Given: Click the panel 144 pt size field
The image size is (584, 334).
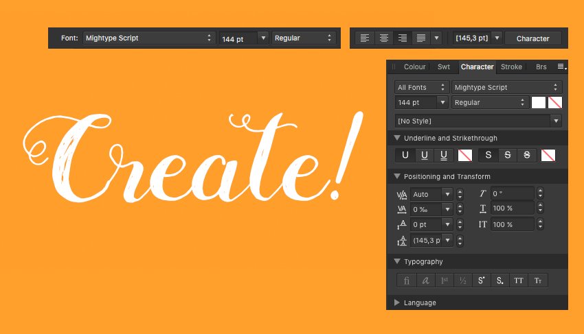Looking at the screenshot, I should [x=416, y=102].
